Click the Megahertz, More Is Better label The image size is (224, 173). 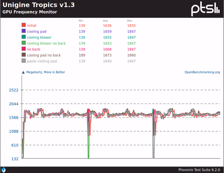pos(46,72)
